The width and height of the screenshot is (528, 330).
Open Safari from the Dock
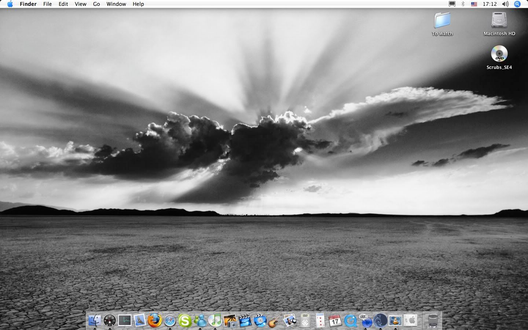point(170,321)
